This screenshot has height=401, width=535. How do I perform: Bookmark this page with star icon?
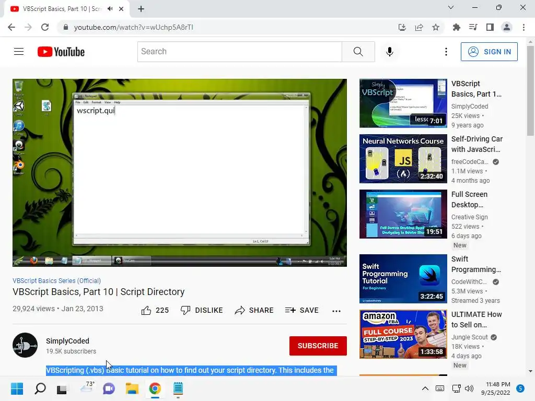tap(436, 27)
